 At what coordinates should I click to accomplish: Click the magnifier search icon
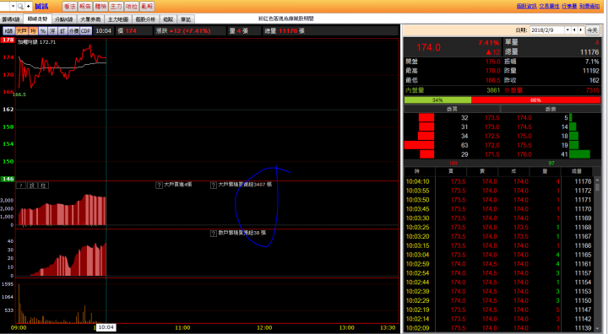[x=20, y=6]
